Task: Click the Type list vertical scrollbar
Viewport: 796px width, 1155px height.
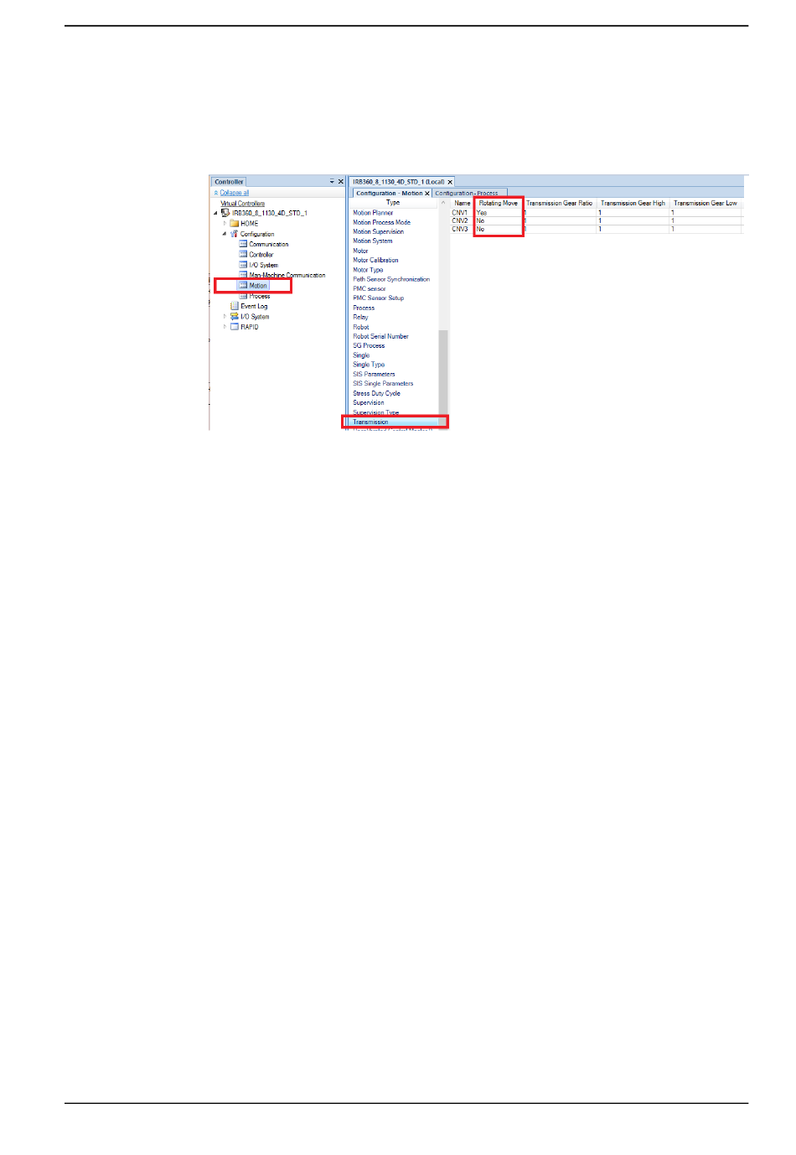Action: (443, 369)
